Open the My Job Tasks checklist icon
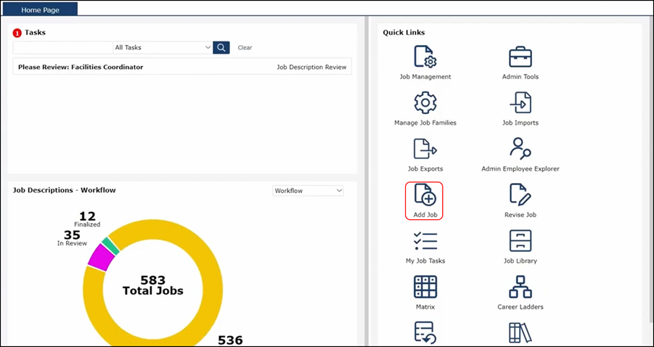 click(x=425, y=241)
